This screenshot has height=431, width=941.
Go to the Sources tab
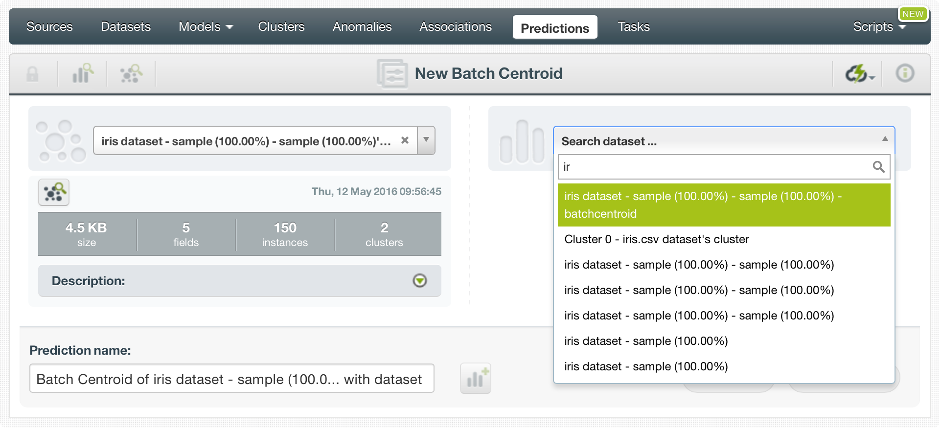click(x=49, y=26)
